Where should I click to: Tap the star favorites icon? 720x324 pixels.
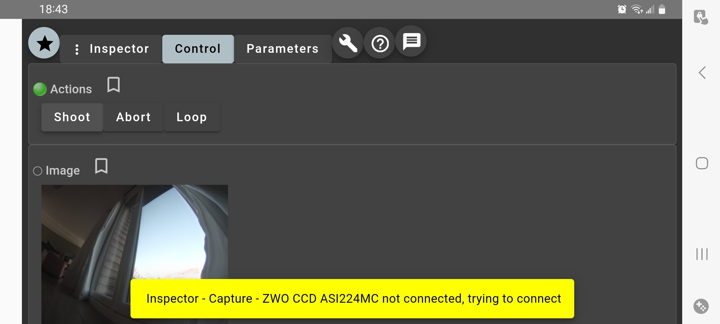pyautogui.click(x=44, y=43)
